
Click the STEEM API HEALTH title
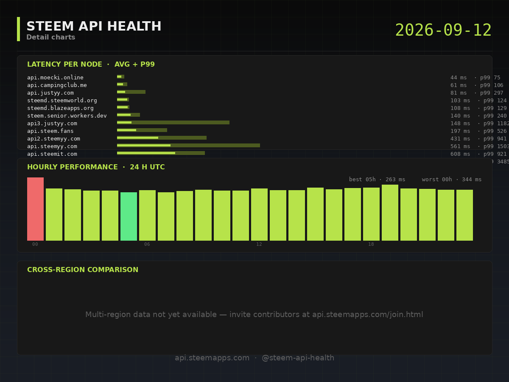pyautogui.click(x=94, y=26)
